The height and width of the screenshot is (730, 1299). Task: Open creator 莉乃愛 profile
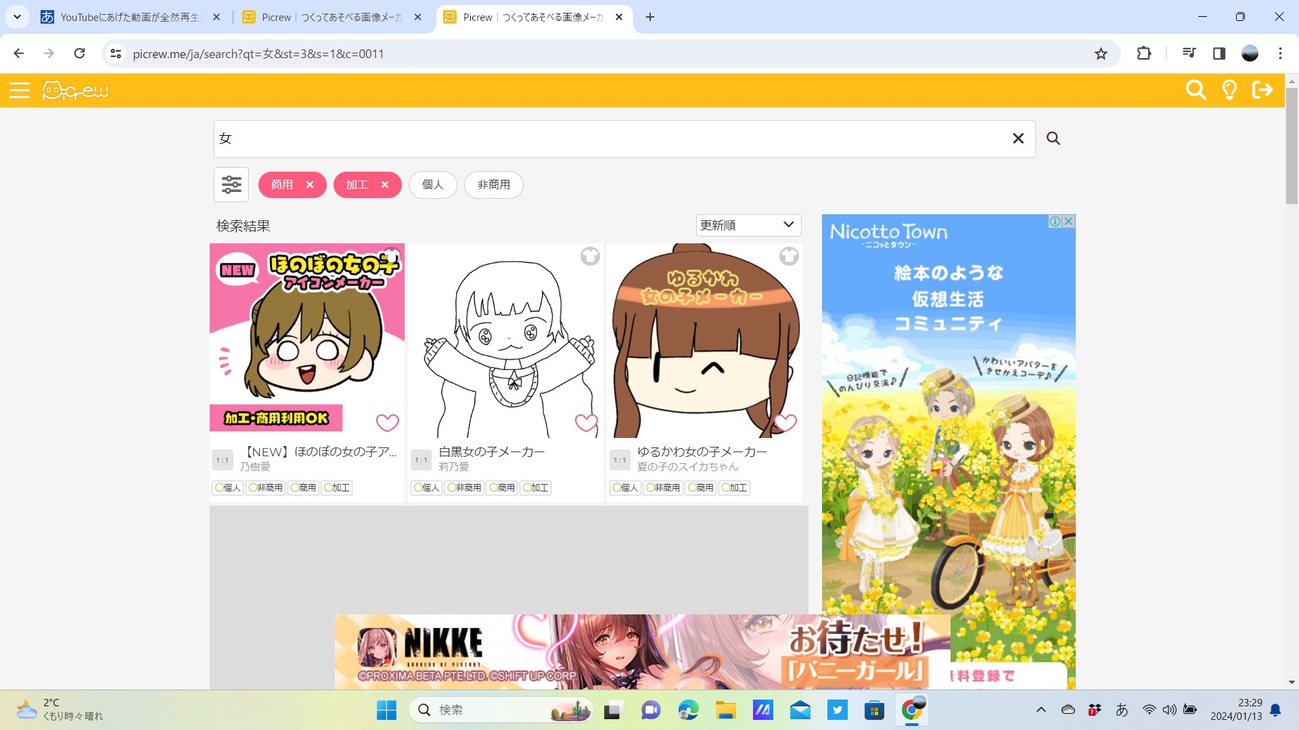[x=454, y=467]
